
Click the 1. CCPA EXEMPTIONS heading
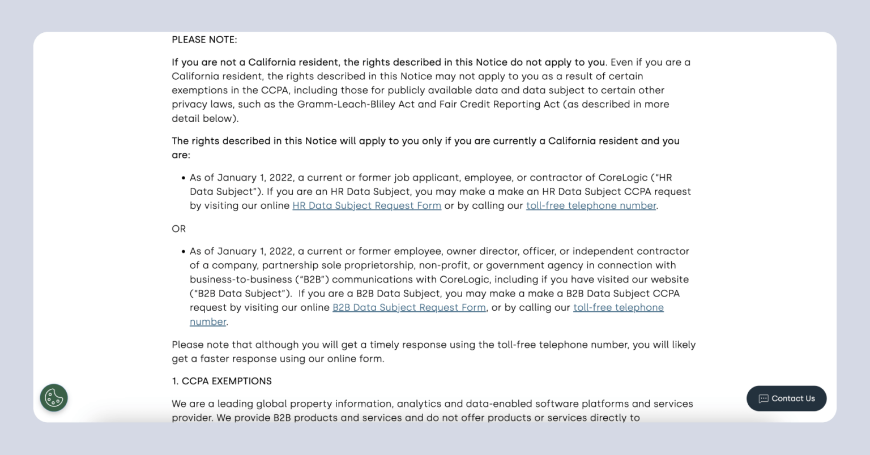click(x=221, y=381)
